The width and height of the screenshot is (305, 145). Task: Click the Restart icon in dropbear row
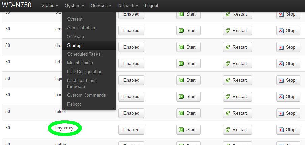[228, 47]
